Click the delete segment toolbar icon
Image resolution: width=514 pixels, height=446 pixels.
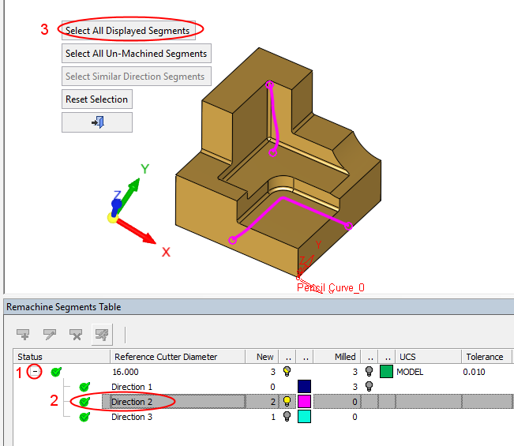tap(74, 335)
